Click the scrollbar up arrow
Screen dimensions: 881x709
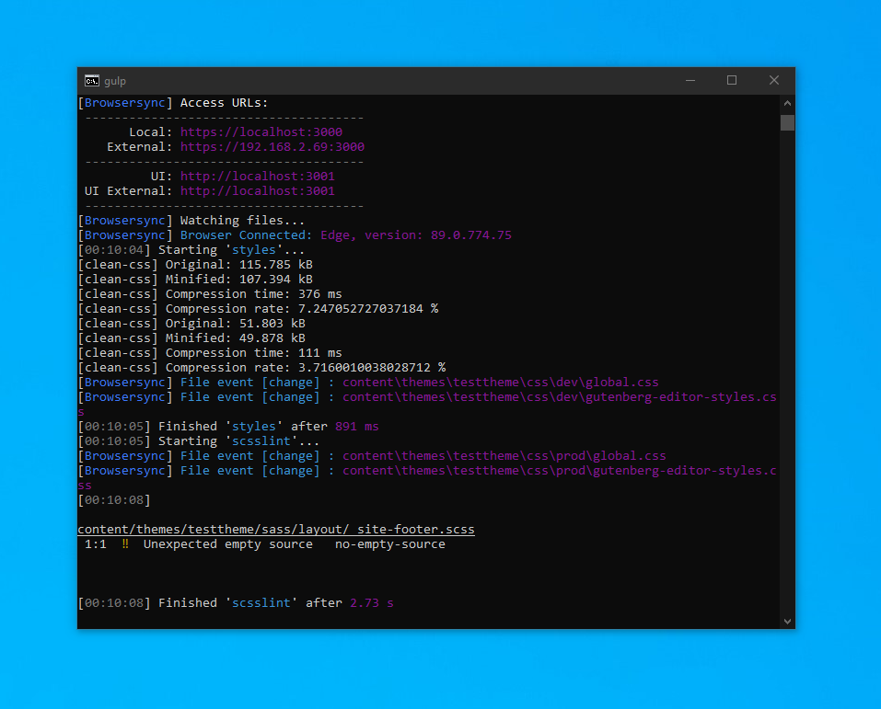(787, 103)
